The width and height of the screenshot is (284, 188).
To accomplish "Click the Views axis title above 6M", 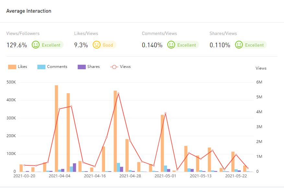I will pos(261,68).
